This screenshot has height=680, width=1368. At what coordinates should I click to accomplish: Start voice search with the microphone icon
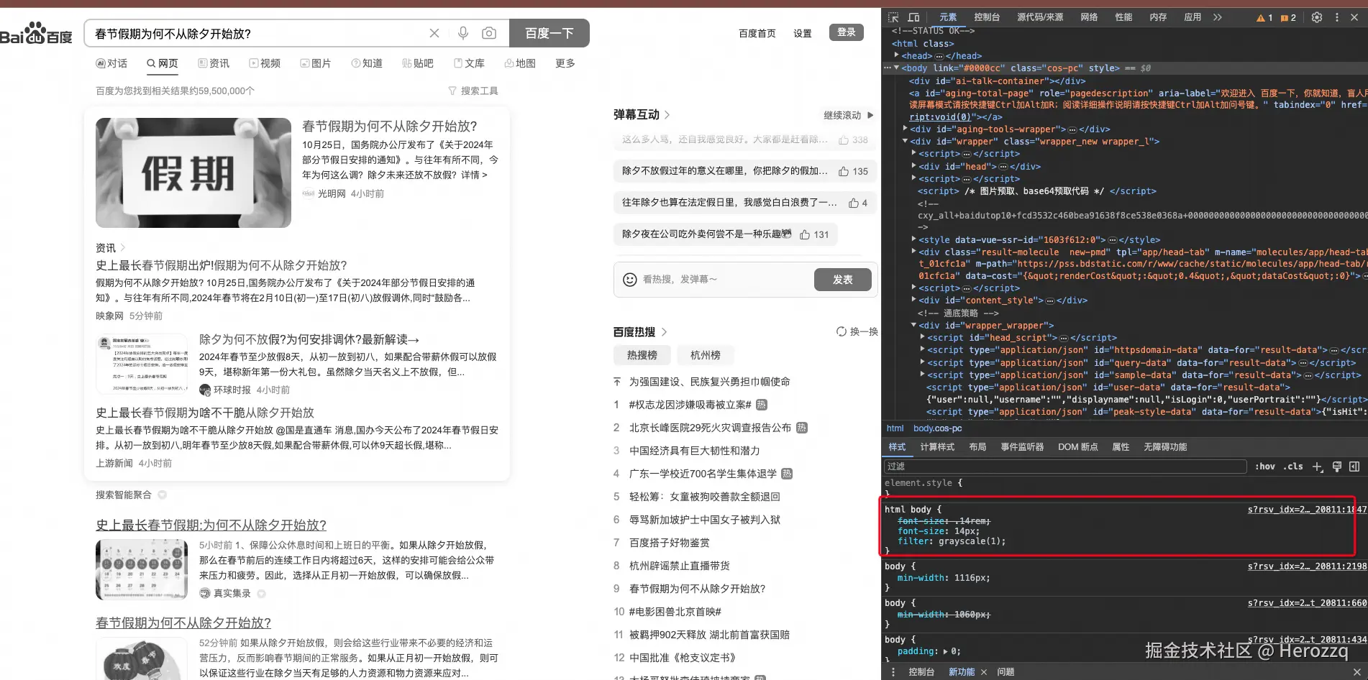(463, 33)
